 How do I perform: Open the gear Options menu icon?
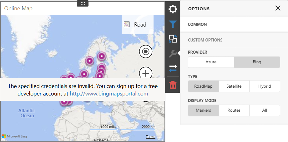click(x=173, y=9)
